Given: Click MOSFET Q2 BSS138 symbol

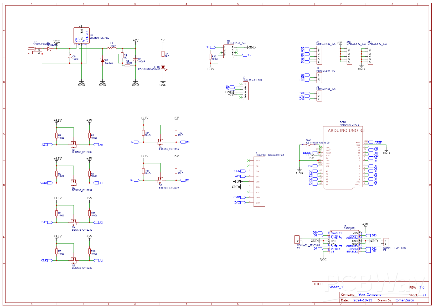Looking at the screenshot, I should pyautogui.click(x=74, y=183).
